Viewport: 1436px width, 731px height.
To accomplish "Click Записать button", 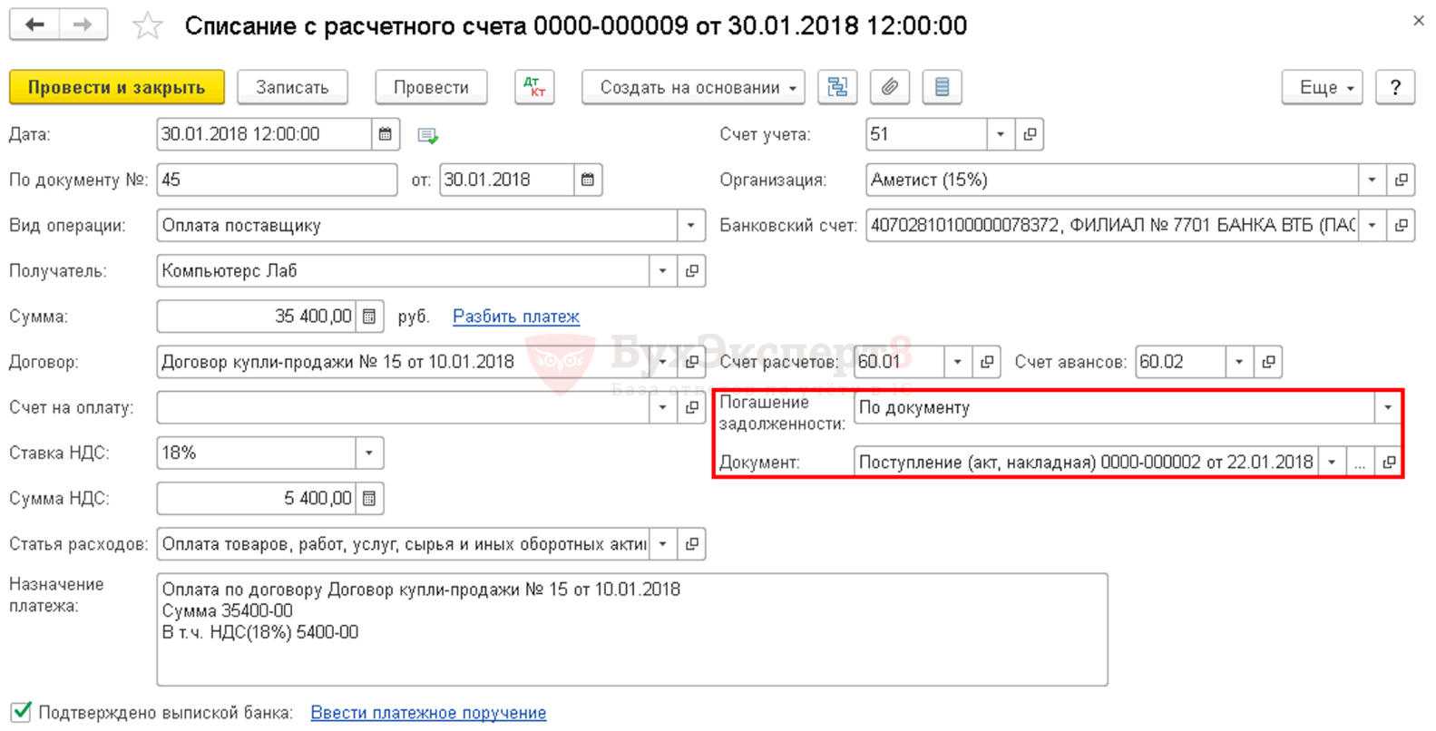I will click(292, 87).
